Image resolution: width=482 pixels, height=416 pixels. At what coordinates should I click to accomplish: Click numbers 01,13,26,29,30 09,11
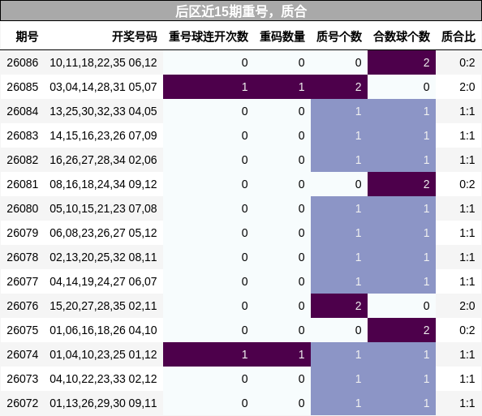[x=103, y=403]
